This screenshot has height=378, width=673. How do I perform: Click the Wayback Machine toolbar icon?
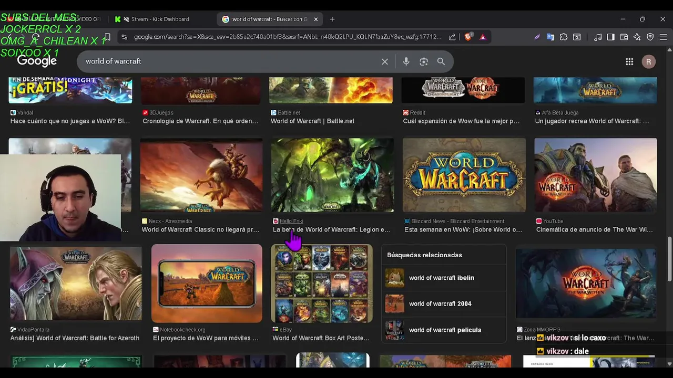point(577,37)
